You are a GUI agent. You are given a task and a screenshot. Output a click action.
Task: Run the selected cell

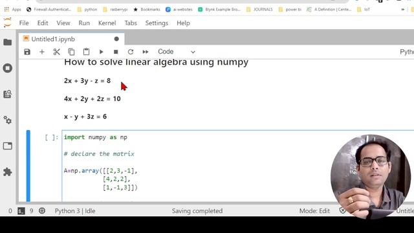click(x=101, y=52)
